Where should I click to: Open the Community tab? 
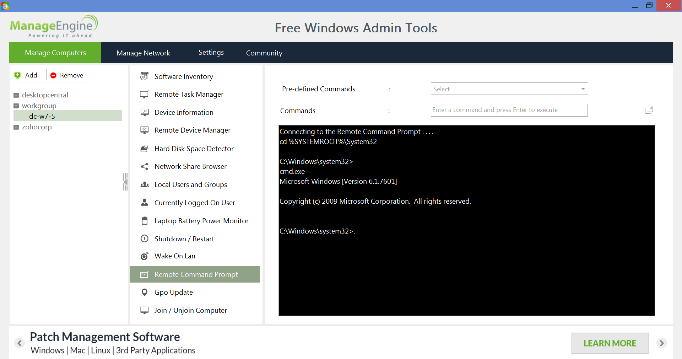tap(264, 53)
